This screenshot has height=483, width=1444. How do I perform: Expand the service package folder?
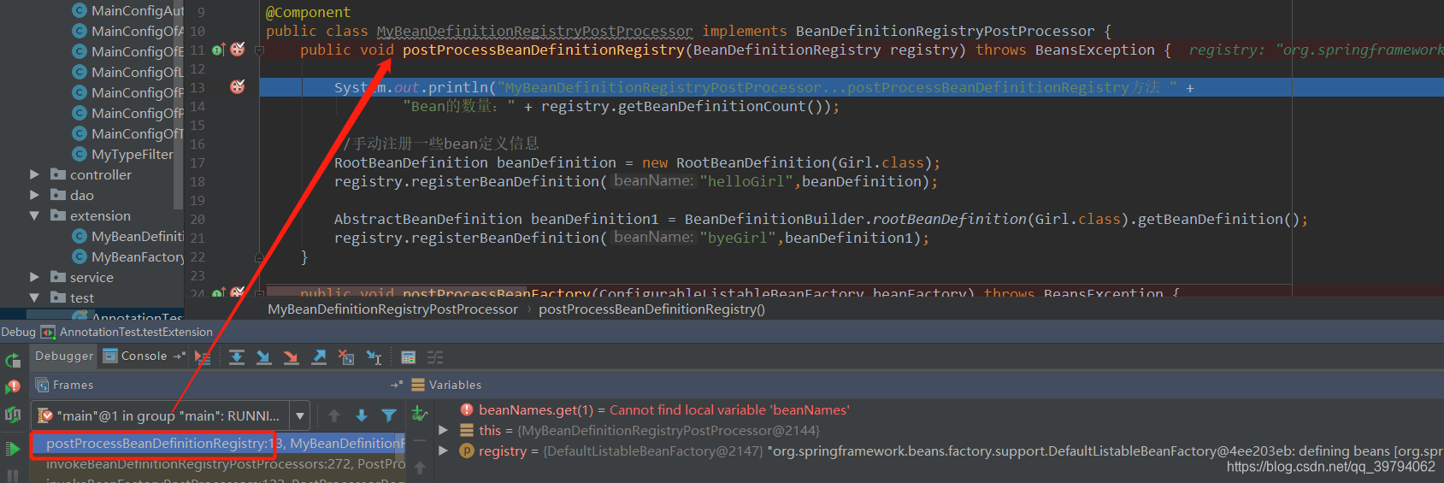pos(34,277)
